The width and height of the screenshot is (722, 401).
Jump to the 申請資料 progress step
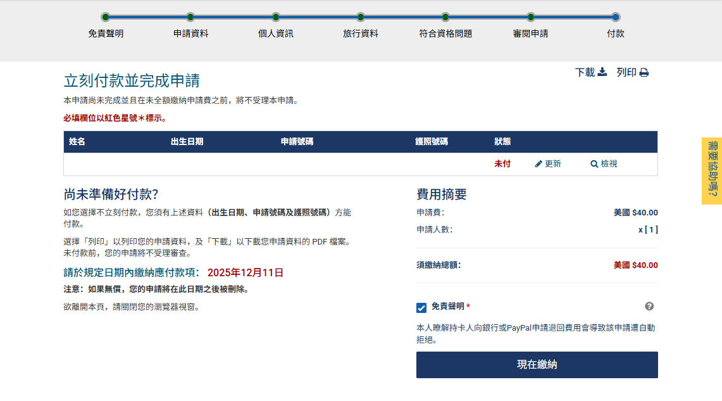coord(190,17)
